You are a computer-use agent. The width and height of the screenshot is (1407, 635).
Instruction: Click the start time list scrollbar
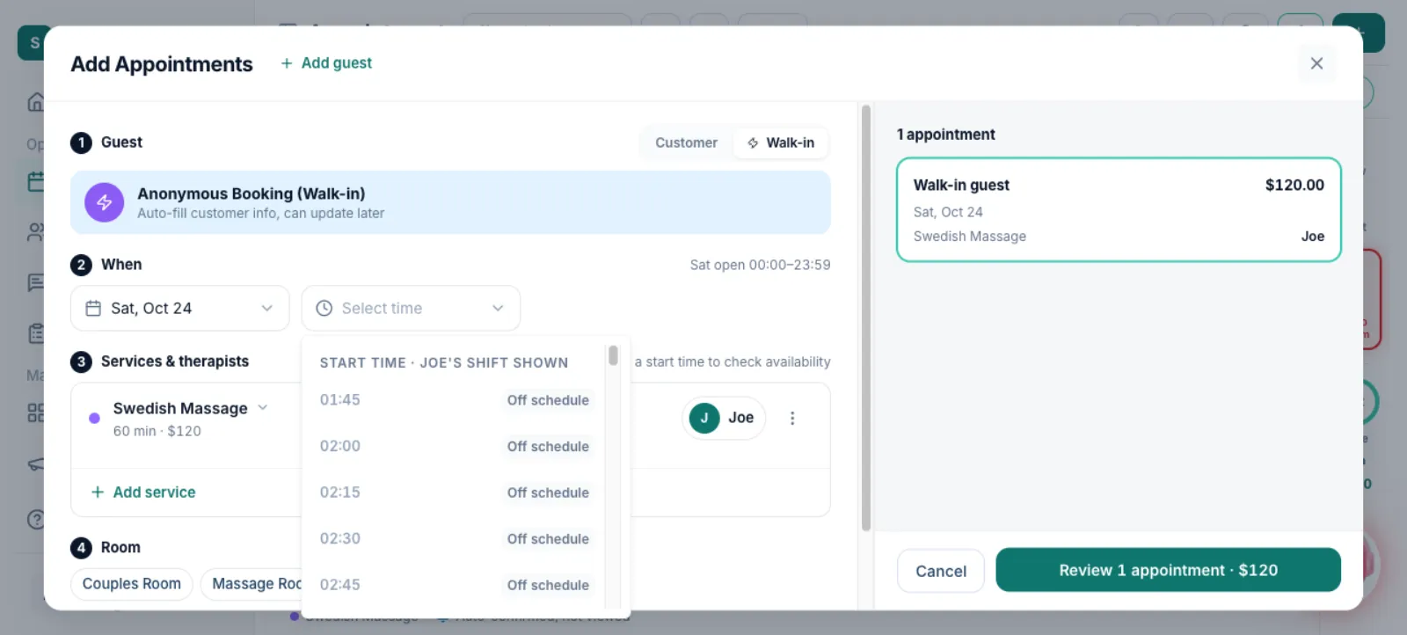tap(613, 355)
